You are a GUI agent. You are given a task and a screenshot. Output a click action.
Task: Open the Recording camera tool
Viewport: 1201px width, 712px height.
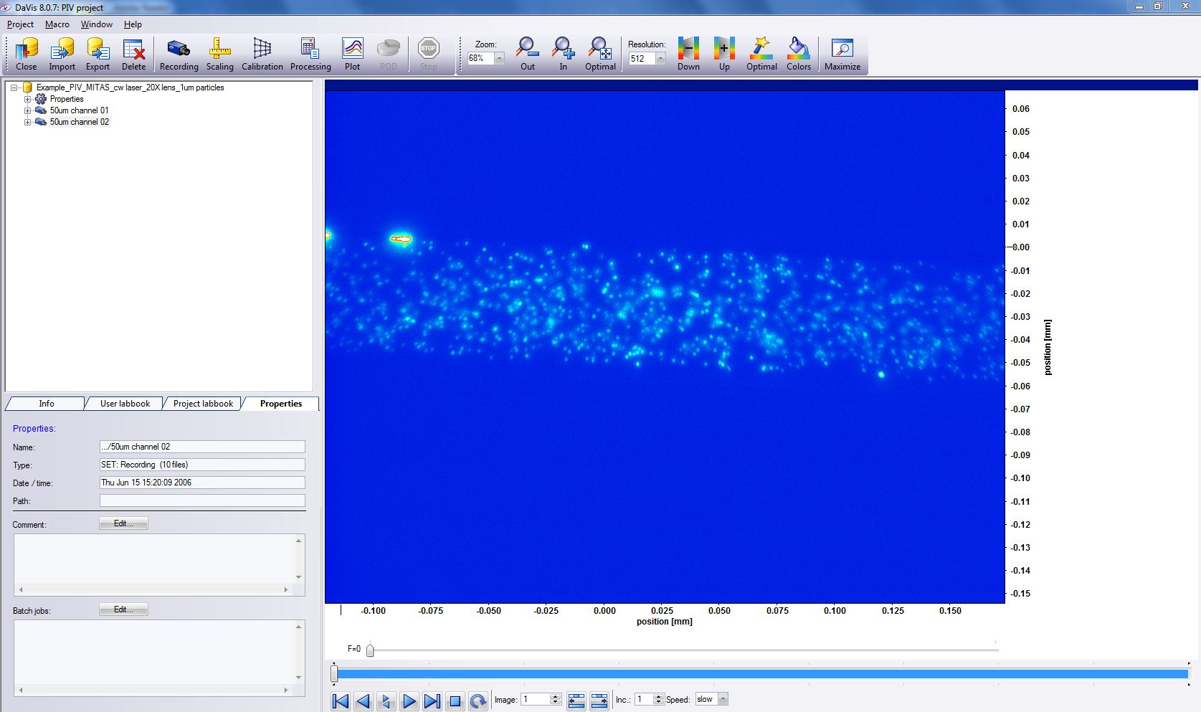pos(179,55)
